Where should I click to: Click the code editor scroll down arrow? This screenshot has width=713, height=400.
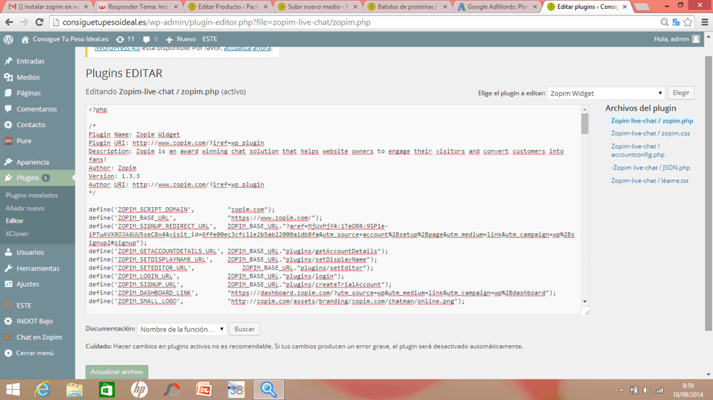click(585, 302)
